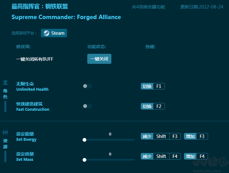Click the Set Mass increase F4 hotkey field
The image size is (229, 173).
coord(202,156)
